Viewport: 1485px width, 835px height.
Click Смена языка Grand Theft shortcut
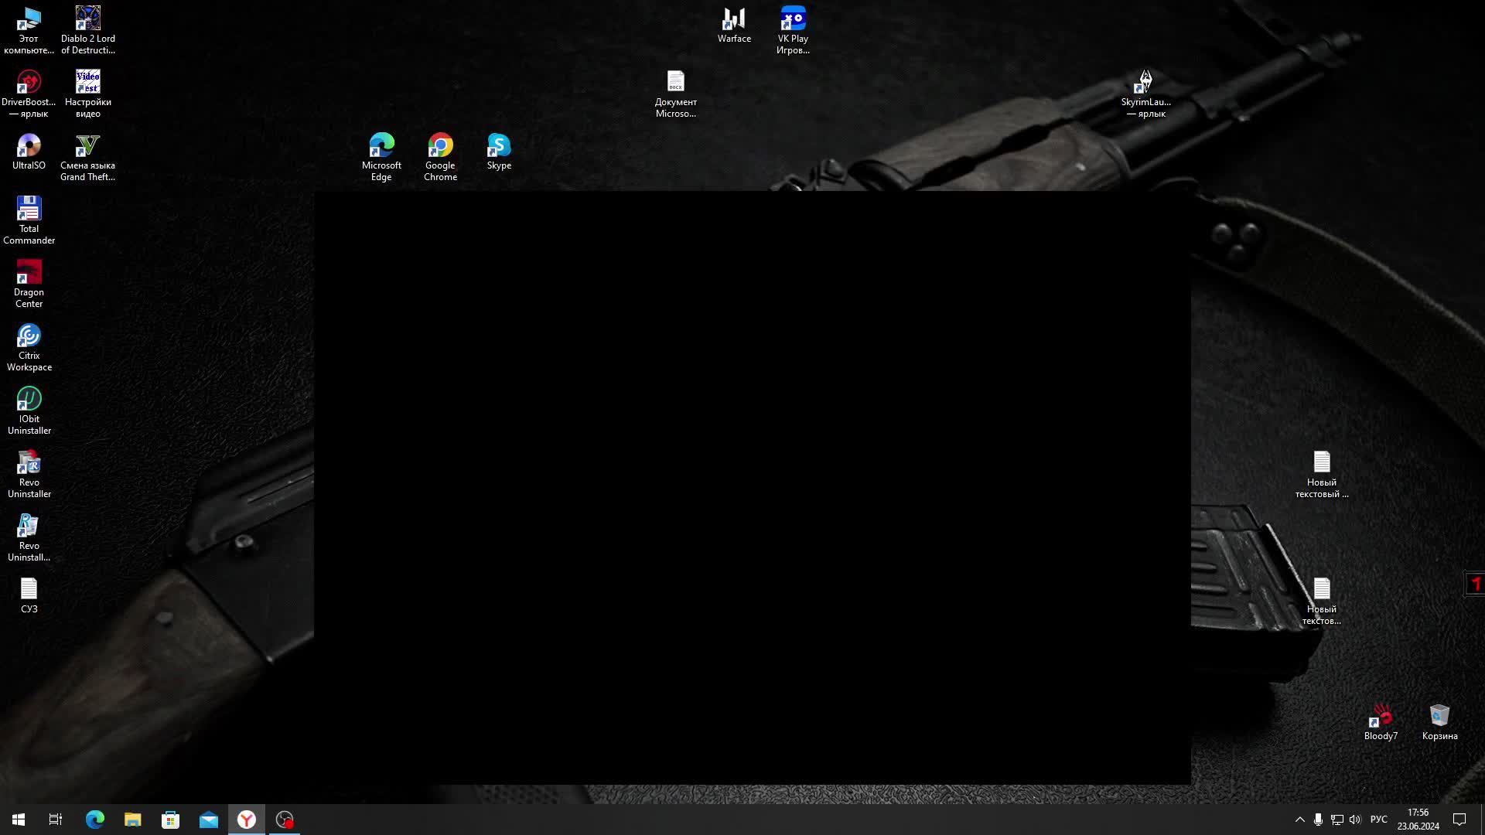point(88,158)
